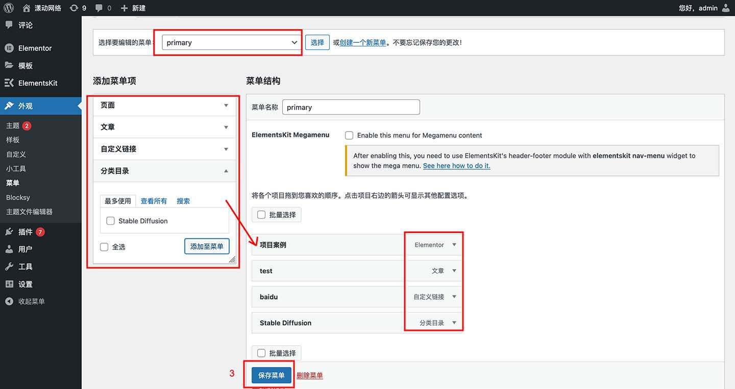The height and width of the screenshot is (389, 735).
Task: Open the site home icon 漾动网络
Action: 27,8
